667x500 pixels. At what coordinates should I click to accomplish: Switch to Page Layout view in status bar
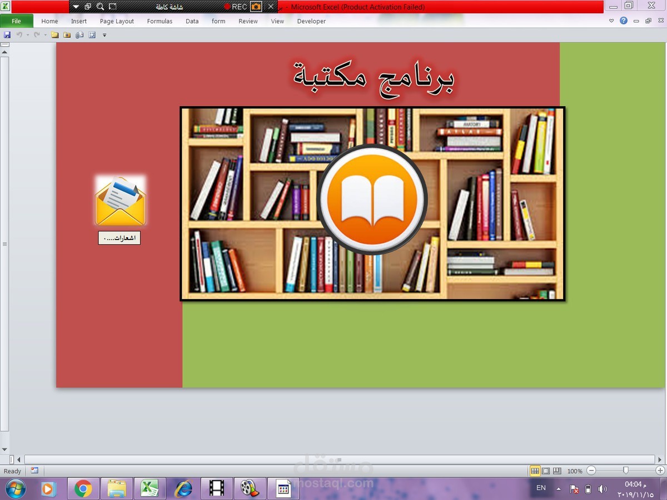546,471
